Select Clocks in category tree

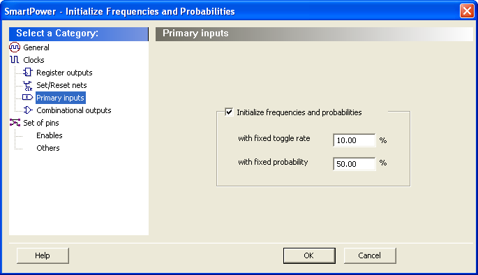(33, 60)
